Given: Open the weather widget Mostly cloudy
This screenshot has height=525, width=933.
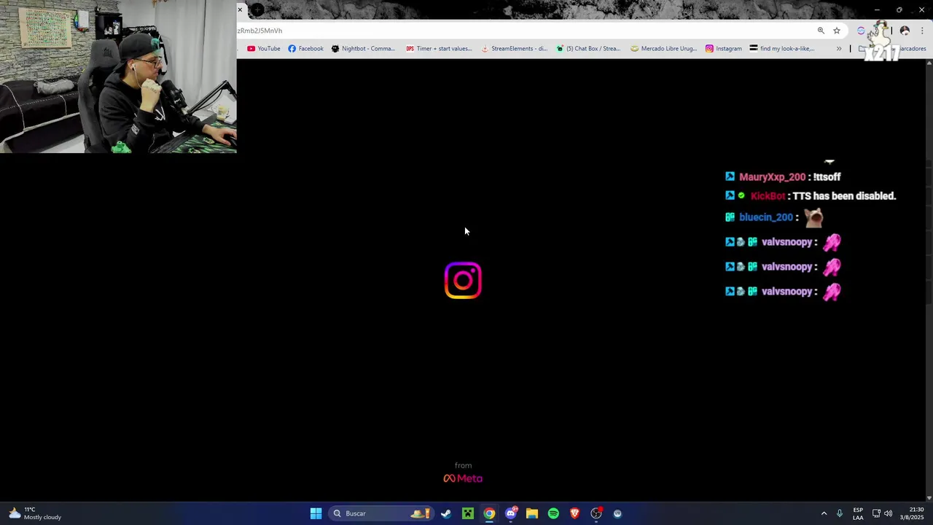Looking at the screenshot, I should point(35,513).
